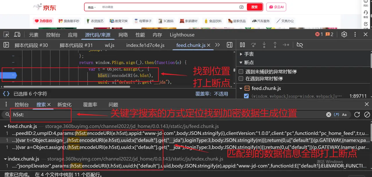Uncheck the feed.chunk.js breakpoint checkbox

point(246,96)
